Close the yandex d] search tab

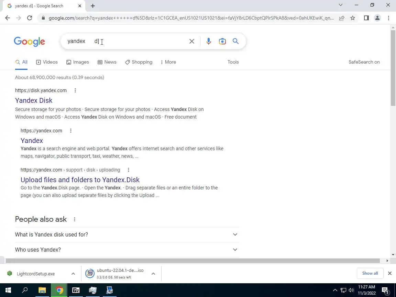tap(79, 6)
